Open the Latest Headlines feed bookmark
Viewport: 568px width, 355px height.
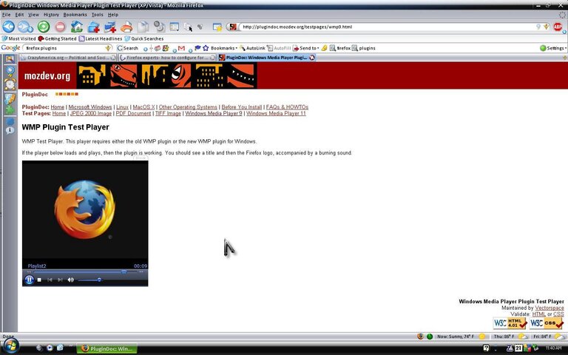pos(101,38)
